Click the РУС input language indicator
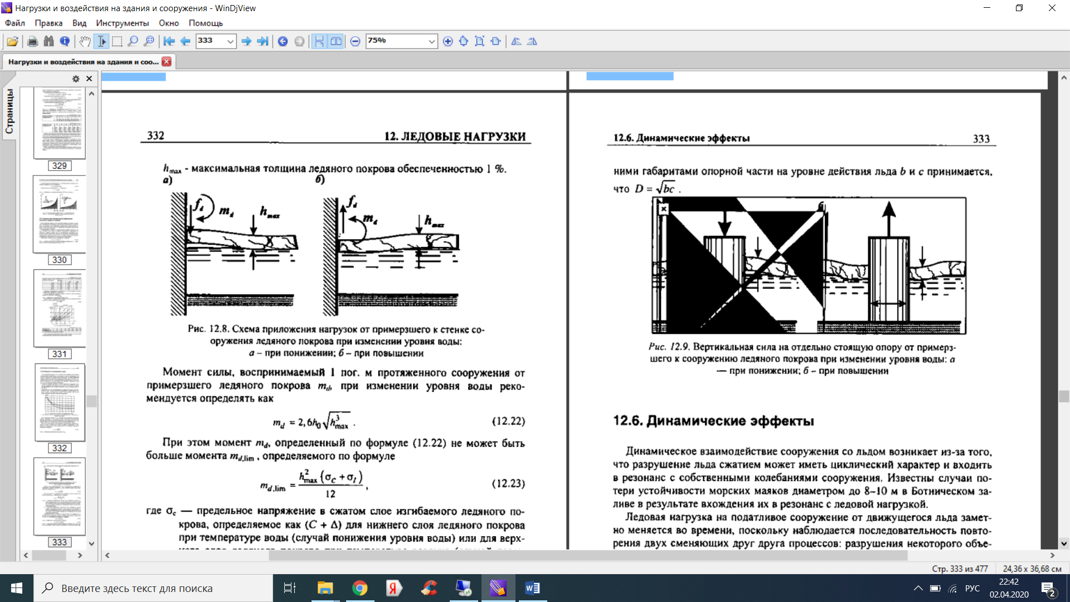The image size is (1070, 602). (972, 588)
